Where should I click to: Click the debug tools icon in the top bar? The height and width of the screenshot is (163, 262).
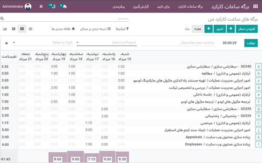41,7
